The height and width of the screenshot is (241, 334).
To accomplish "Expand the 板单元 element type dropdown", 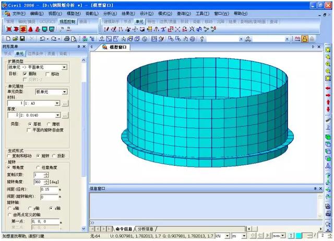I will [64, 91].
